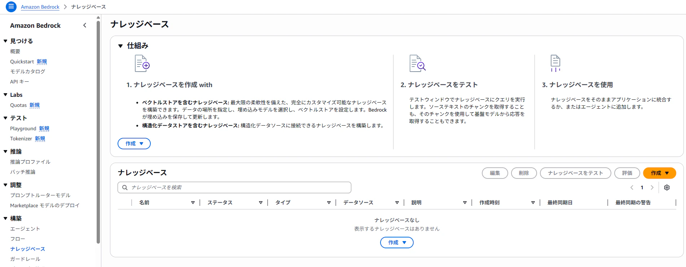Open the 作成 dropdown in 仕組み panel
Screen dimensions: 686x267
[134, 144]
